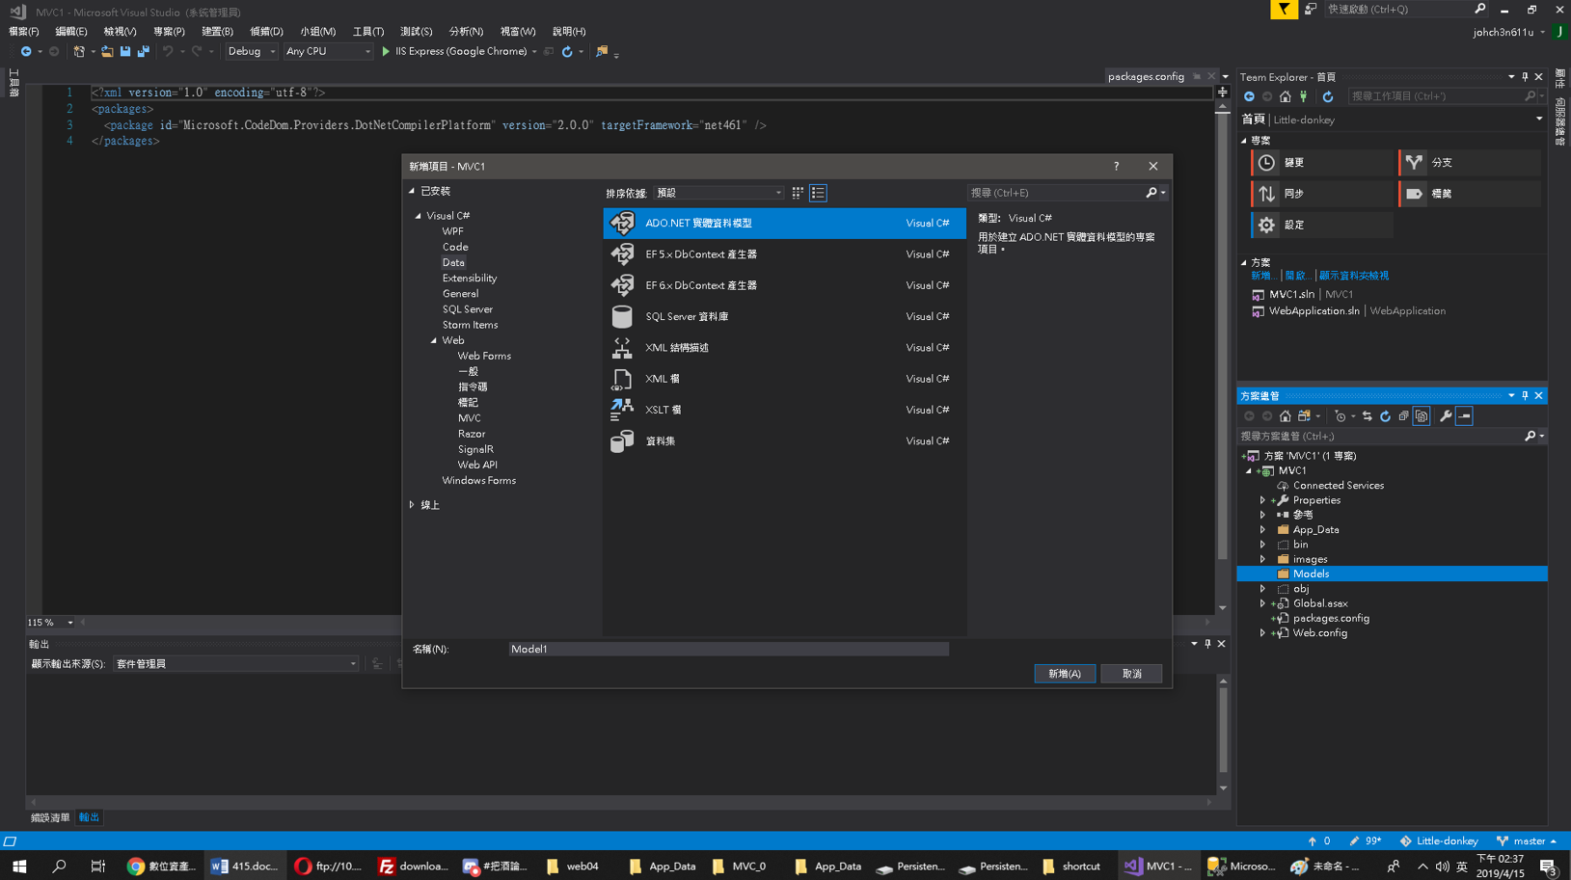1571x880 pixels.
Task: Click the Save All icon in main toolbar
Action: (144, 51)
